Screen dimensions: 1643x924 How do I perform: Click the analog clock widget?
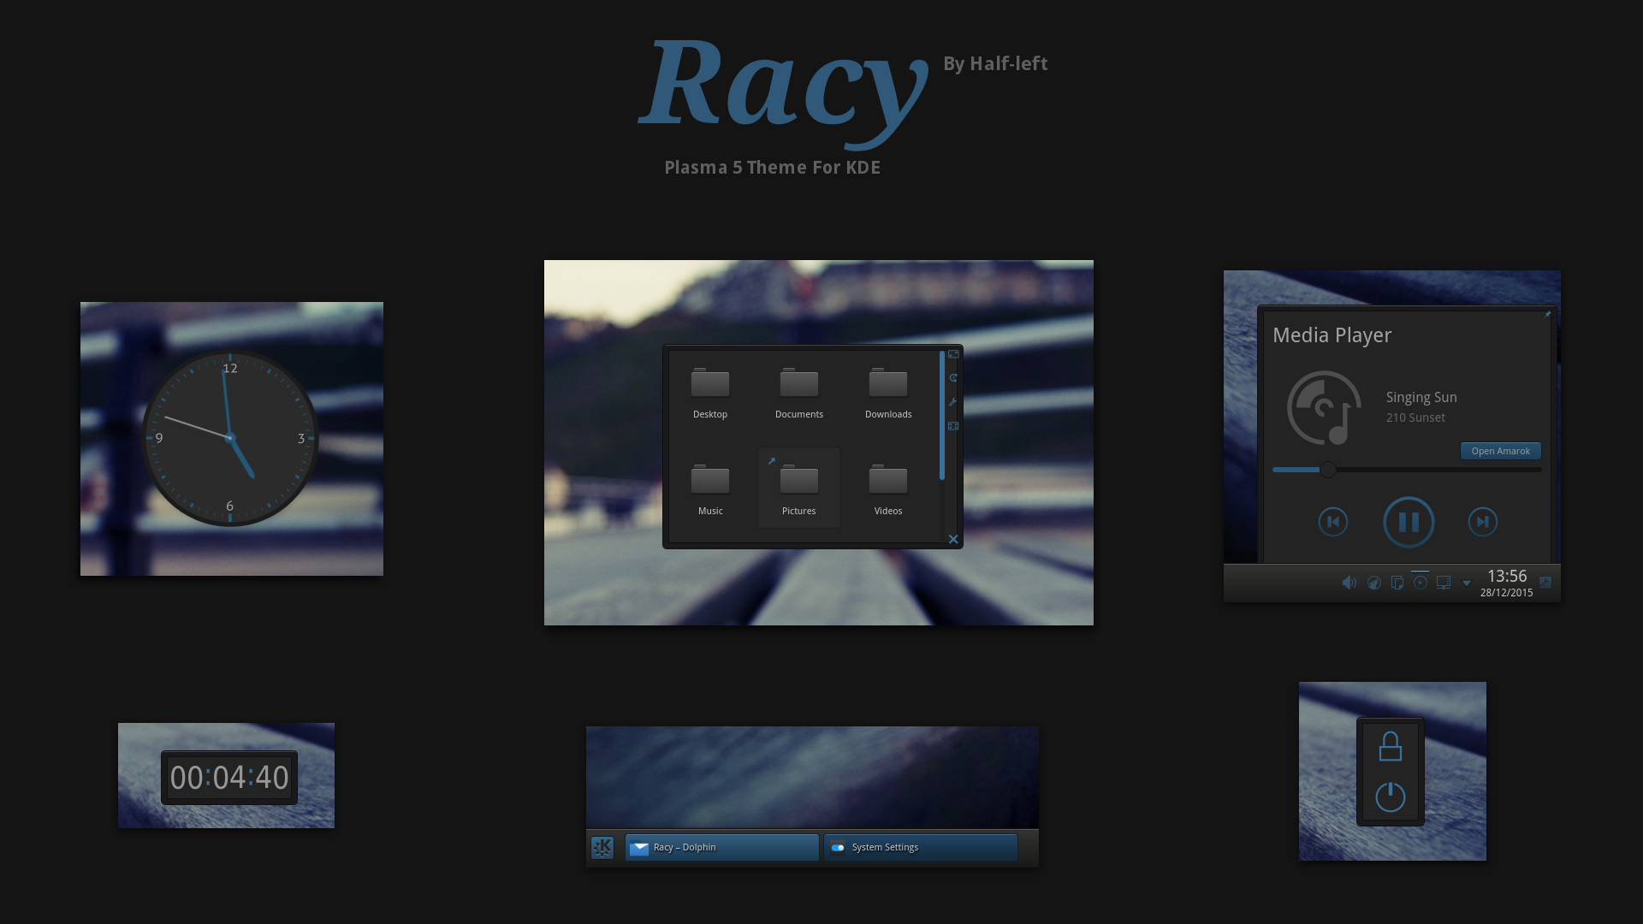tap(229, 438)
